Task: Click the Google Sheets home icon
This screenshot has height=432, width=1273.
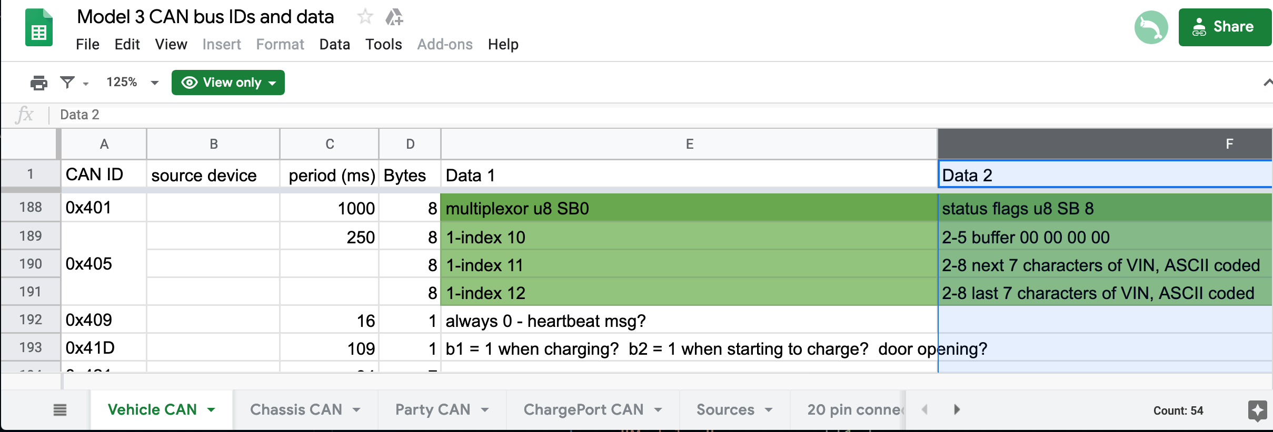Action: pyautogui.click(x=39, y=28)
